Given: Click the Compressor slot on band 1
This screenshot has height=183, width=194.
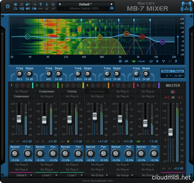Looking at the screenshot, I should pos(22,96).
